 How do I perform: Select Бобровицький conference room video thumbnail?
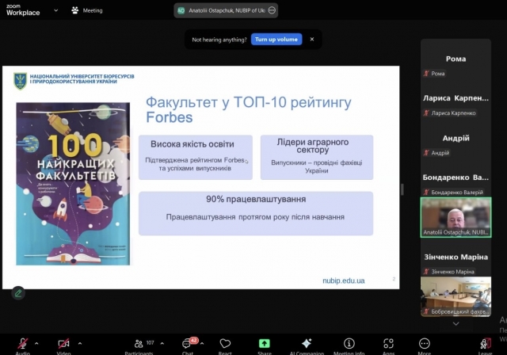click(456, 296)
